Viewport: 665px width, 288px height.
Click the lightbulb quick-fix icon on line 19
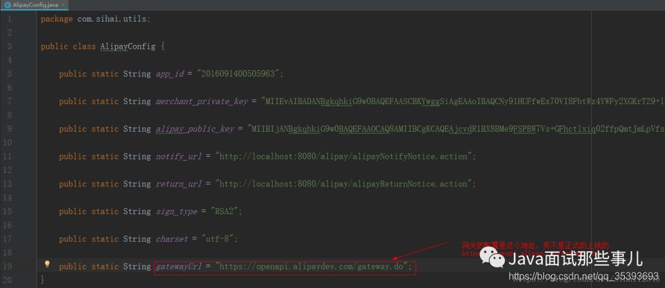tap(47, 264)
